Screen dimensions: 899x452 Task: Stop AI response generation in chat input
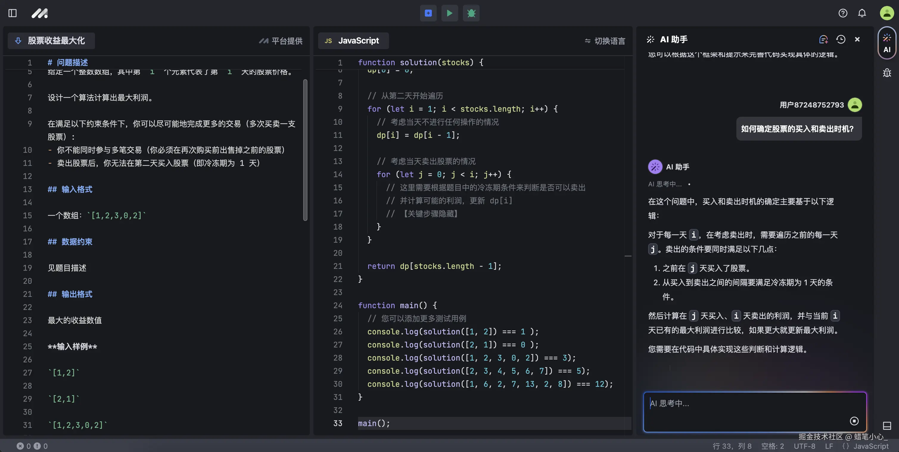coord(854,421)
